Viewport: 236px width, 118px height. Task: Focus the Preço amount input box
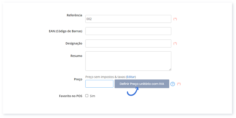[x=99, y=84]
